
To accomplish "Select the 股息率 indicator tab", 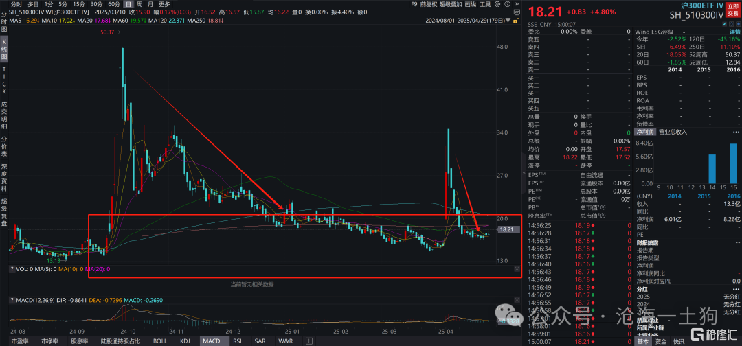I will click(x=79, y=341).
